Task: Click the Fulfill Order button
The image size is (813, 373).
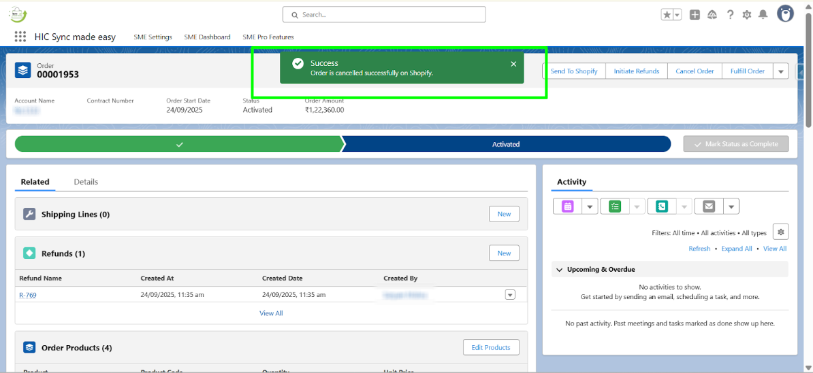Action: (747, 71)
